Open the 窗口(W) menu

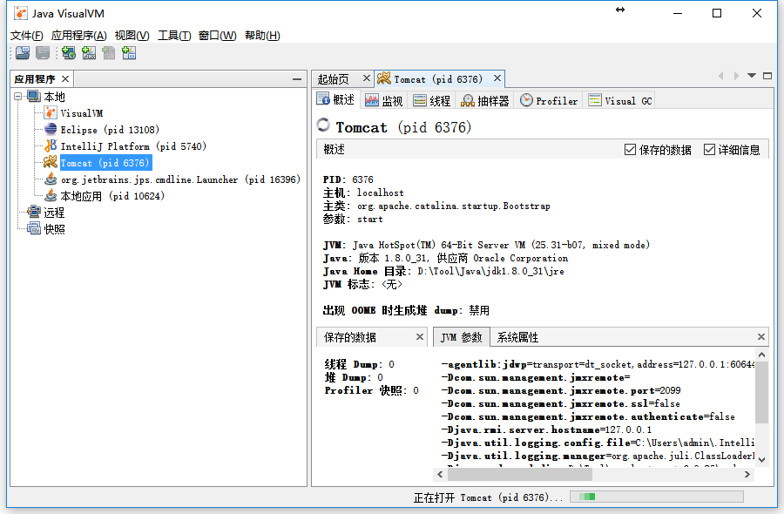[218, 36]
